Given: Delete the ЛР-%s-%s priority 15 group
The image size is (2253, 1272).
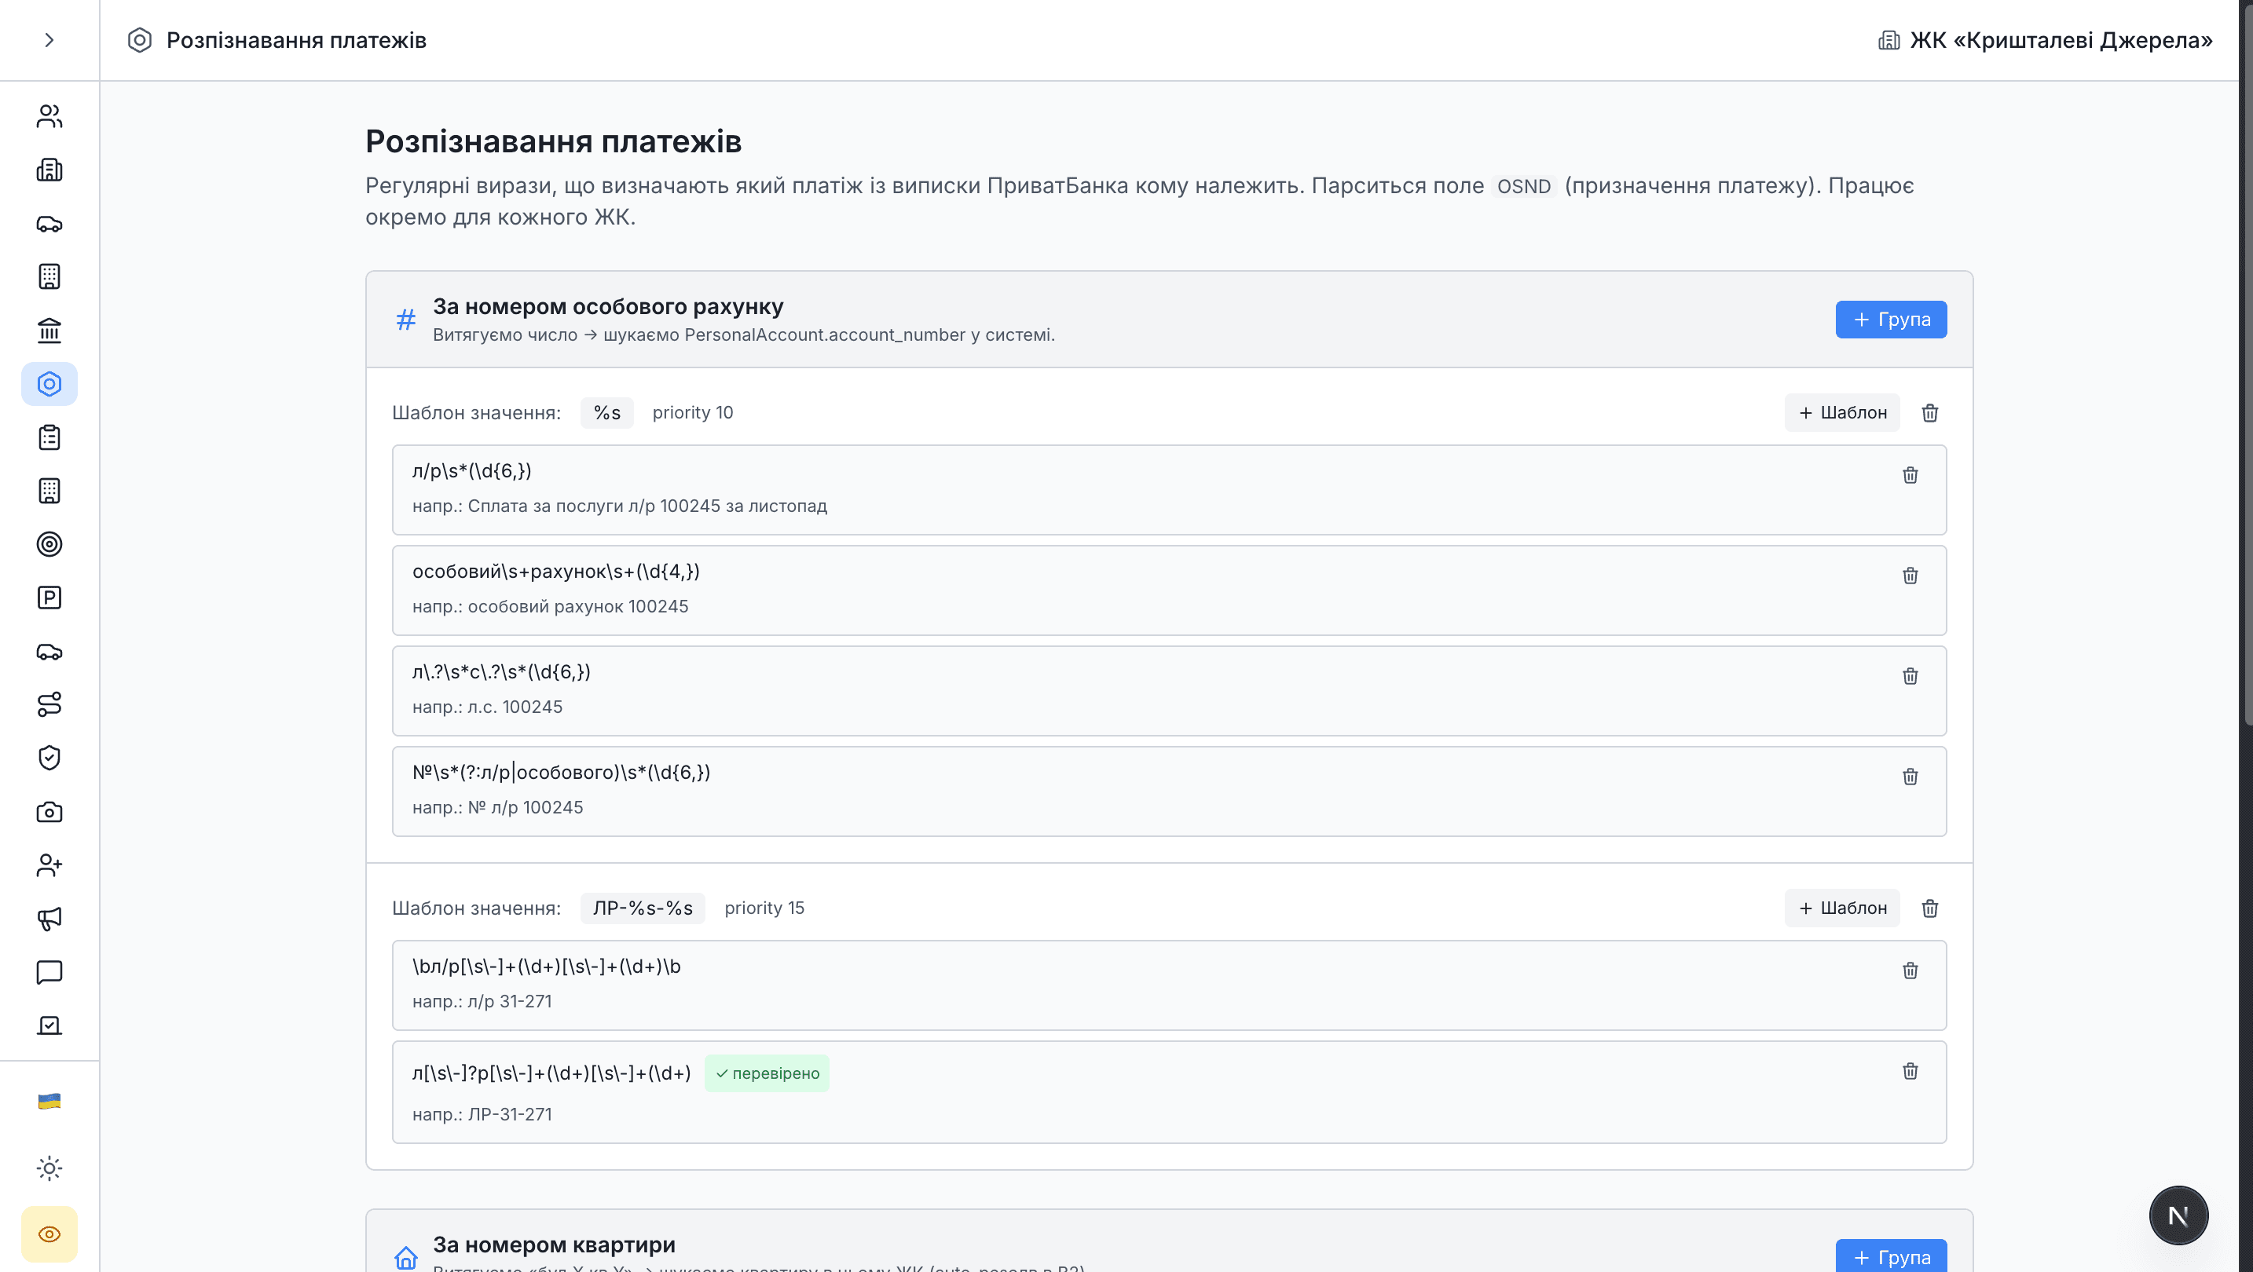Looking at the screenshot, I should (x=1930, y=908).
